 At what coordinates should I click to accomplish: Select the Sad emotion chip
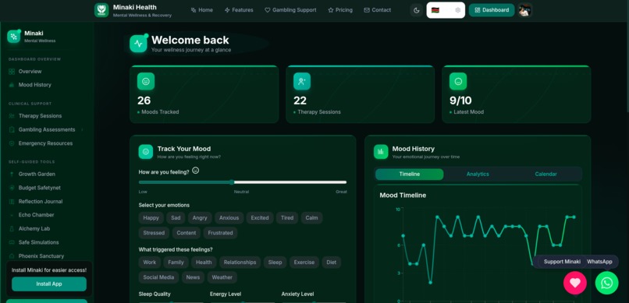[176, 218]
